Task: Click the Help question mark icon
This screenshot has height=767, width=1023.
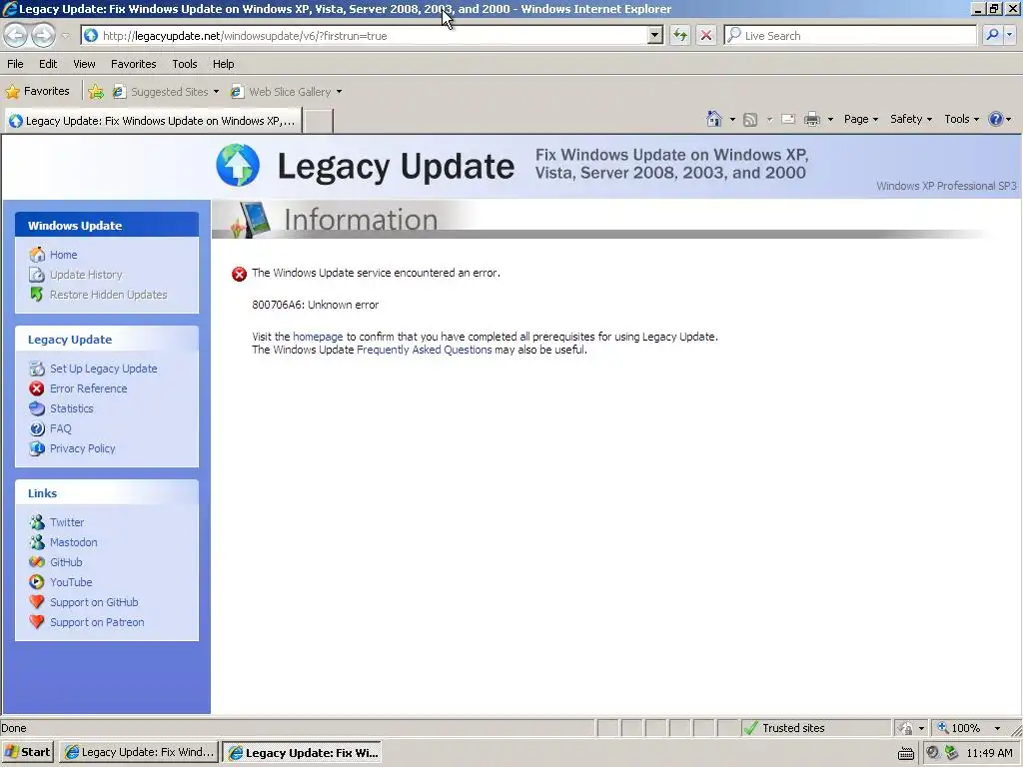Action: tap(996, 119)
